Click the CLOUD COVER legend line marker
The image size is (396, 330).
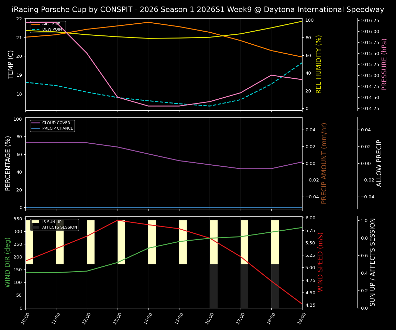point(35,123)
